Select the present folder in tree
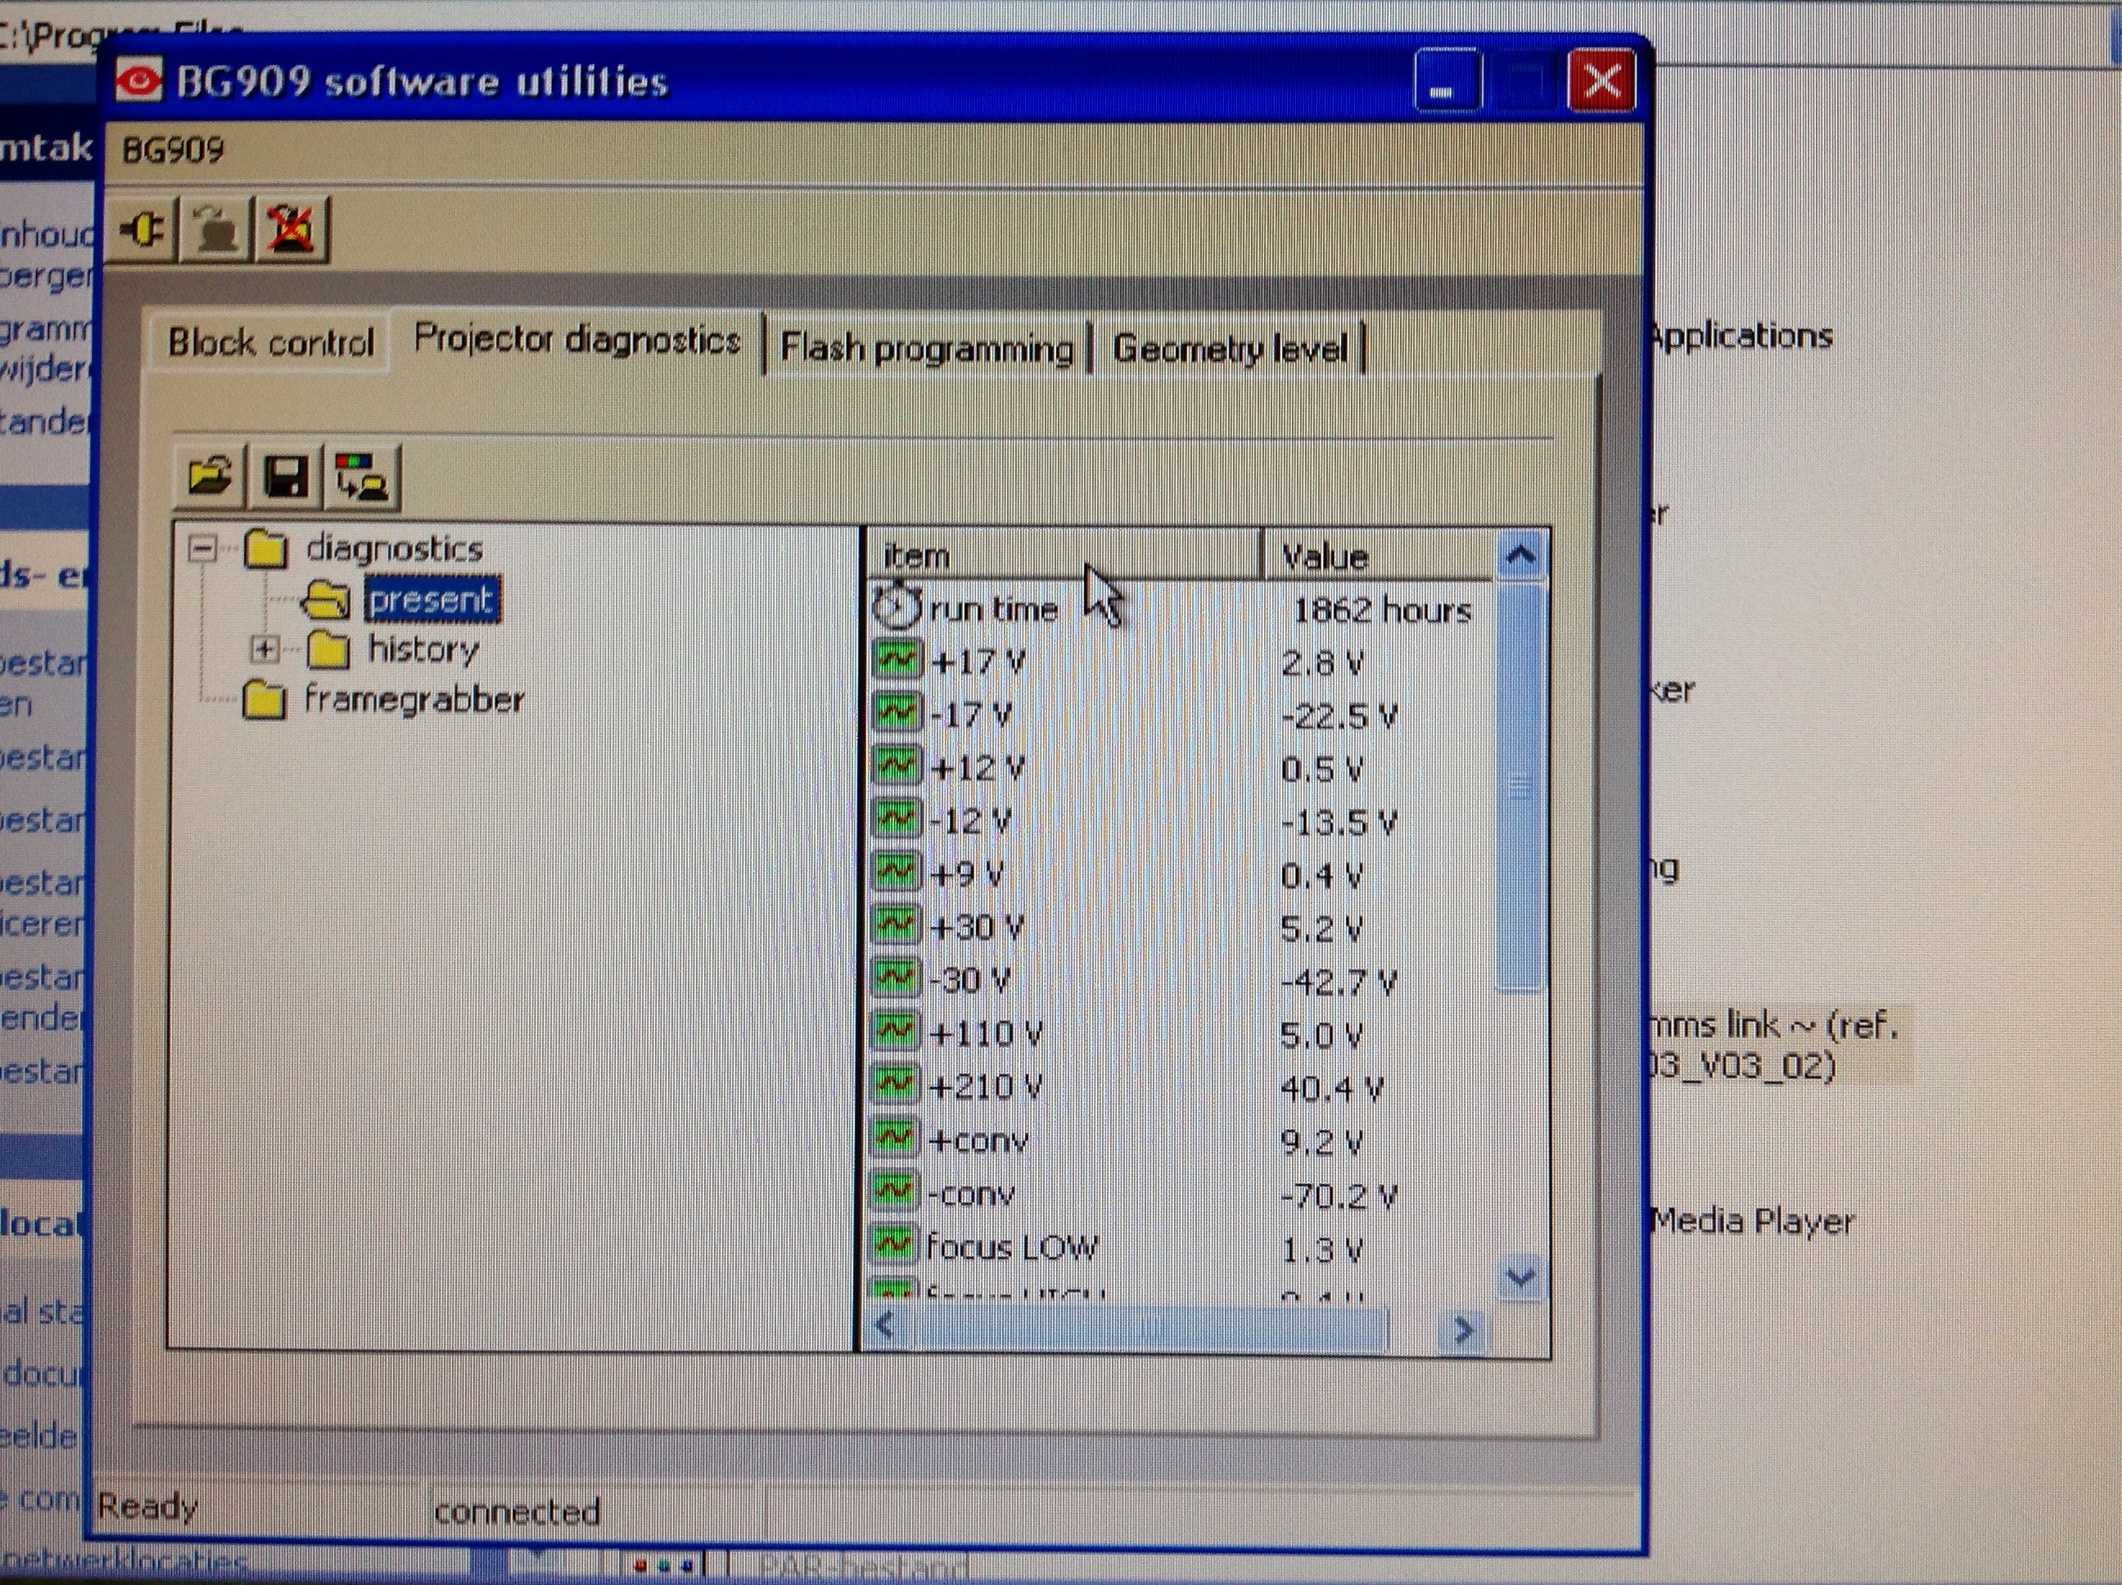The height and width of the screenshot is (1585, 2122). pyautogui.click(x=431, y=601)
